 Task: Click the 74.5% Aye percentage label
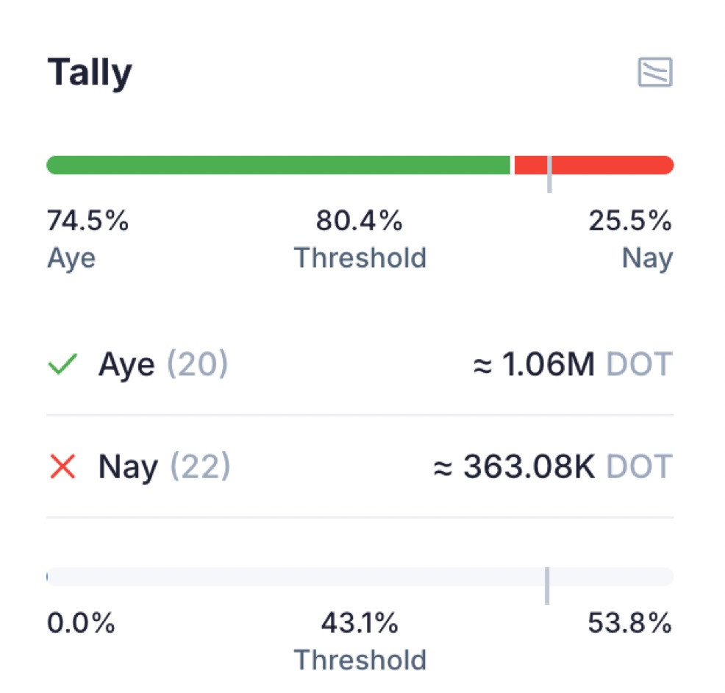coord(87,220)
